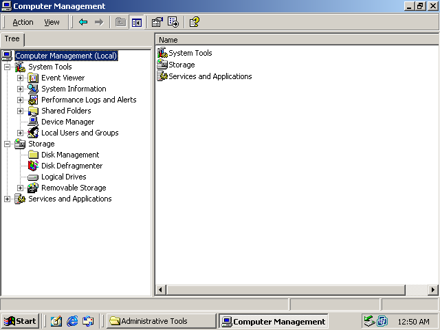Viewport: 440px width, 330px height.
Task: Click the Forward arrow toolbar icon
Action: pyautogui.click(x=99, y=22)
